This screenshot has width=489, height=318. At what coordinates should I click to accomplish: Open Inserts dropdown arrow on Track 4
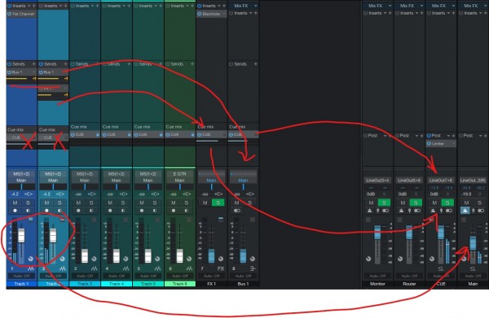tap(124, 6)
